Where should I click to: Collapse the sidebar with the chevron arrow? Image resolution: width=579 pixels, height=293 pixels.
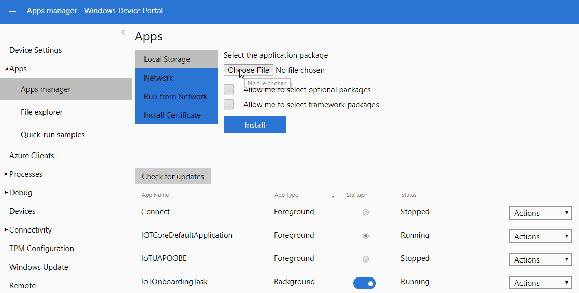point(123,33)
